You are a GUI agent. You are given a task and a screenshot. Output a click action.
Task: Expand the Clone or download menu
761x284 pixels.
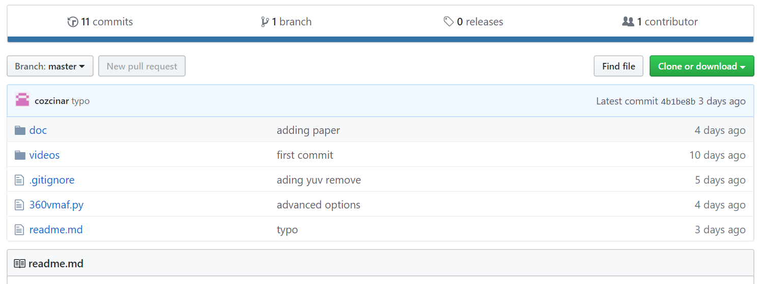point(701,66)
